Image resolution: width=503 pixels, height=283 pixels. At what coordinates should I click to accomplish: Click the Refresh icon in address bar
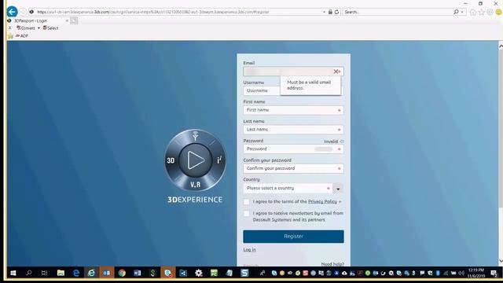pyautogui.click(x=336, y=12)
